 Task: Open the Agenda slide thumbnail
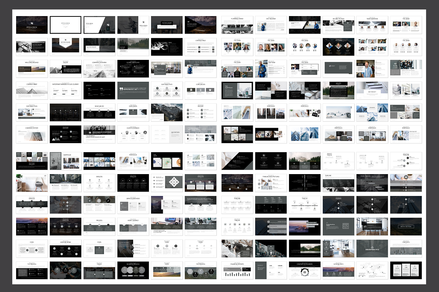338,205
